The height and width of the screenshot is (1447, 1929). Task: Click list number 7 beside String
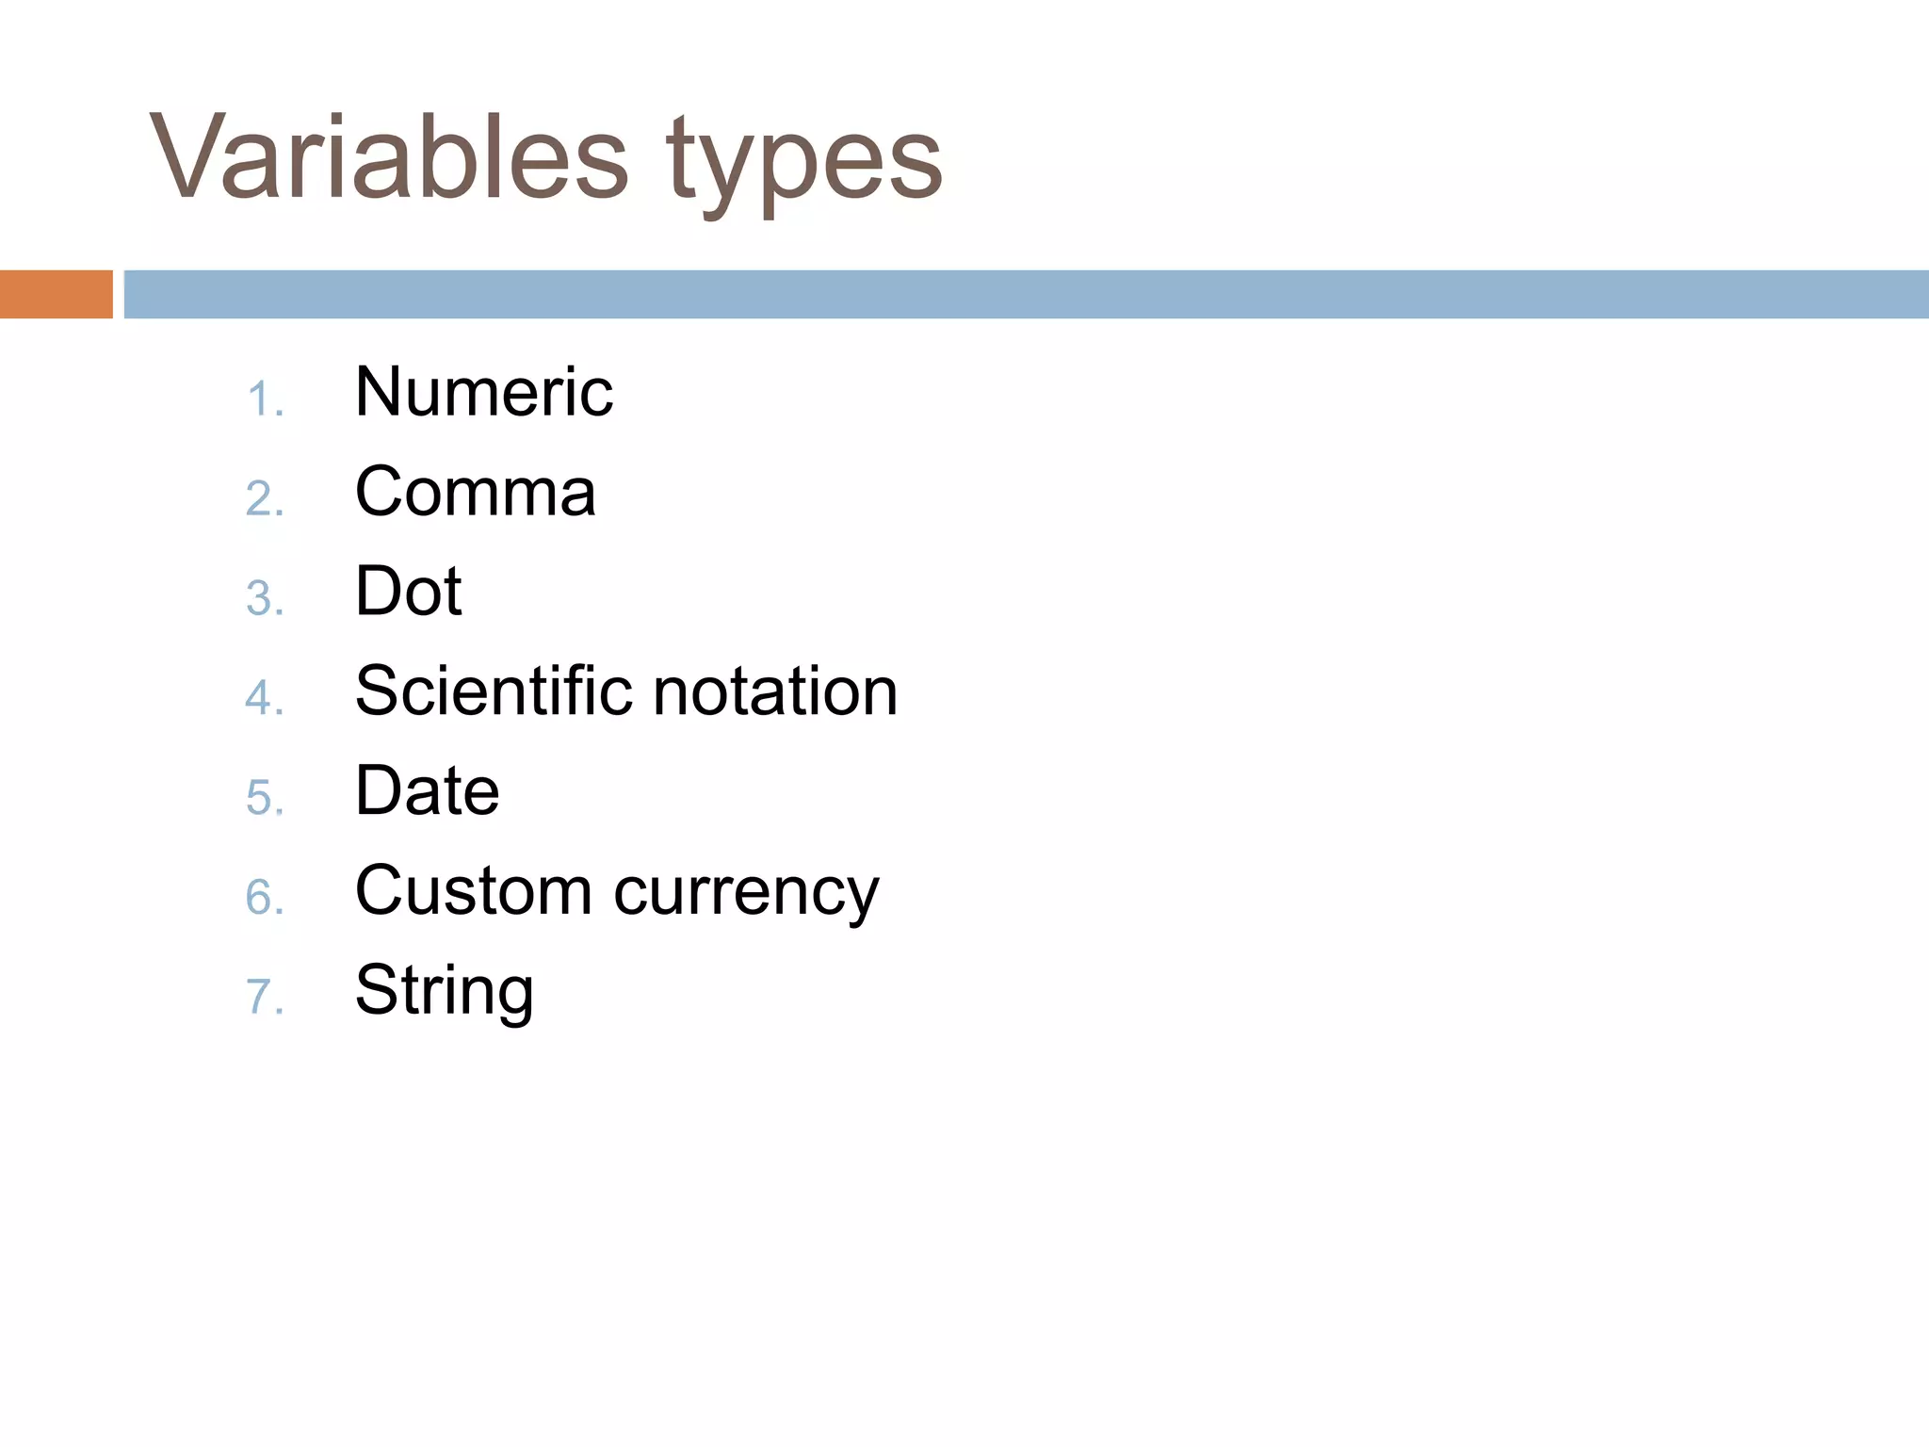[264, 997]
